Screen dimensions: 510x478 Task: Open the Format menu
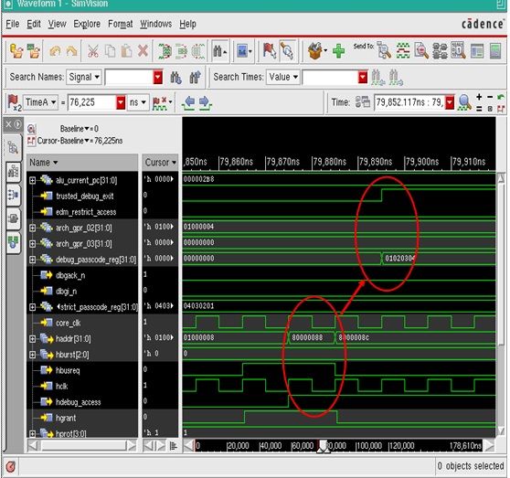tap(120, 24)
